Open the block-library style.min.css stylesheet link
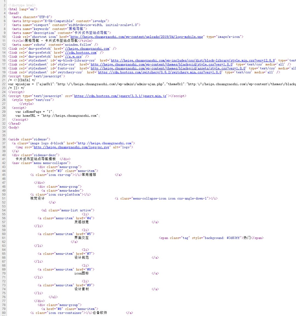The image size is (296, 316). (x=193, y=60)
